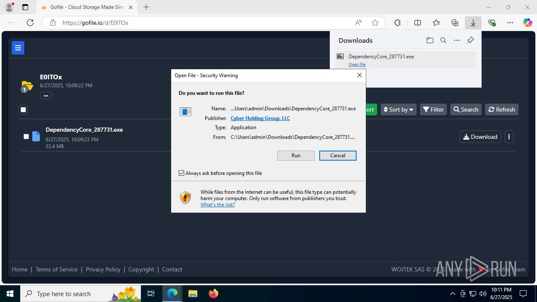Refresh the Gofile folder listing
The width and height of the screenshot is (537, 302).
point(502,109)
